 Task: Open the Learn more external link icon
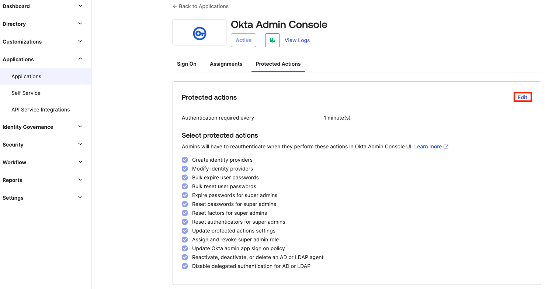(446, 146)
